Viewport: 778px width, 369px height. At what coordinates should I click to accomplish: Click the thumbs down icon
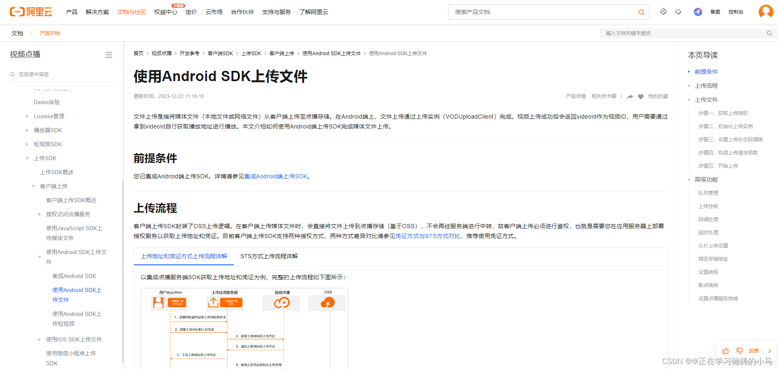740,351
